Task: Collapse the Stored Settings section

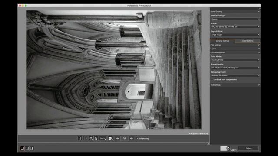Action: 259,12
